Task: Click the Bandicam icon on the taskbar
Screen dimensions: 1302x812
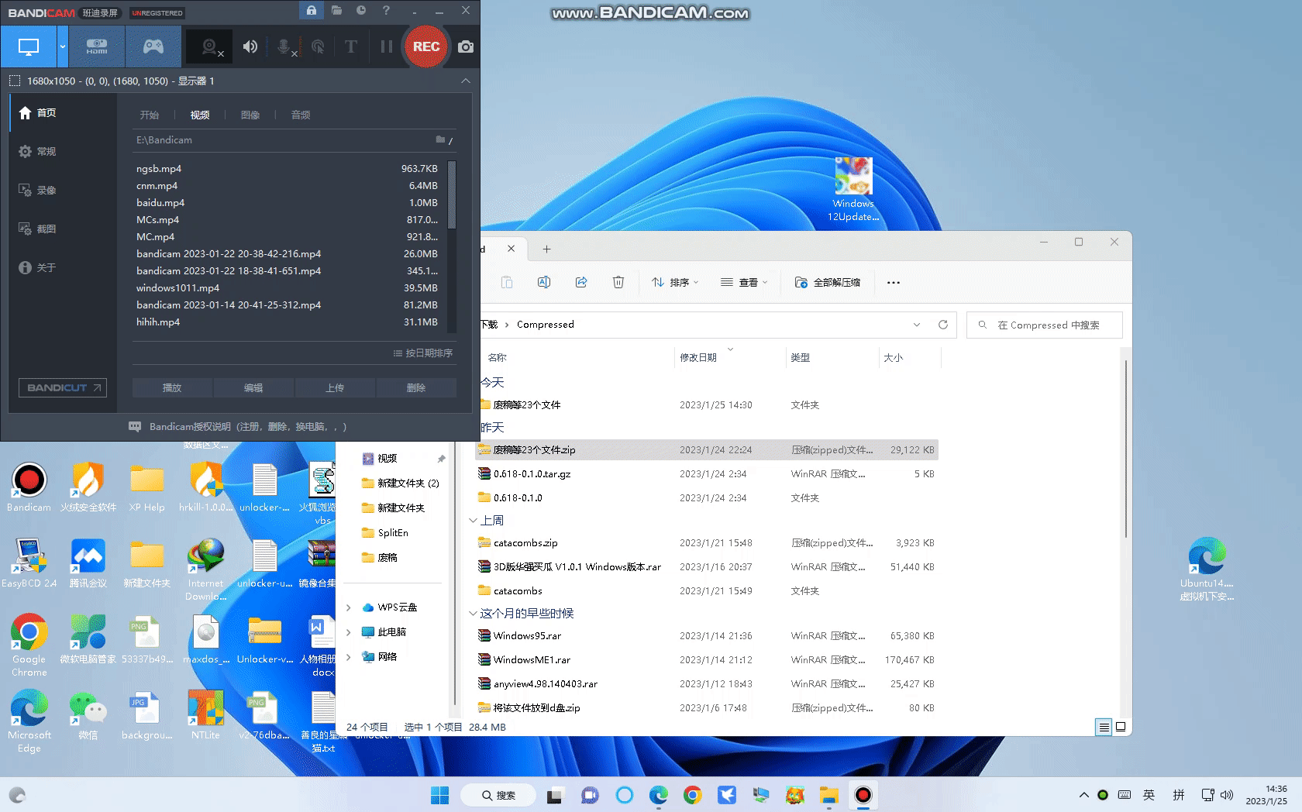Action: [863, 796]
